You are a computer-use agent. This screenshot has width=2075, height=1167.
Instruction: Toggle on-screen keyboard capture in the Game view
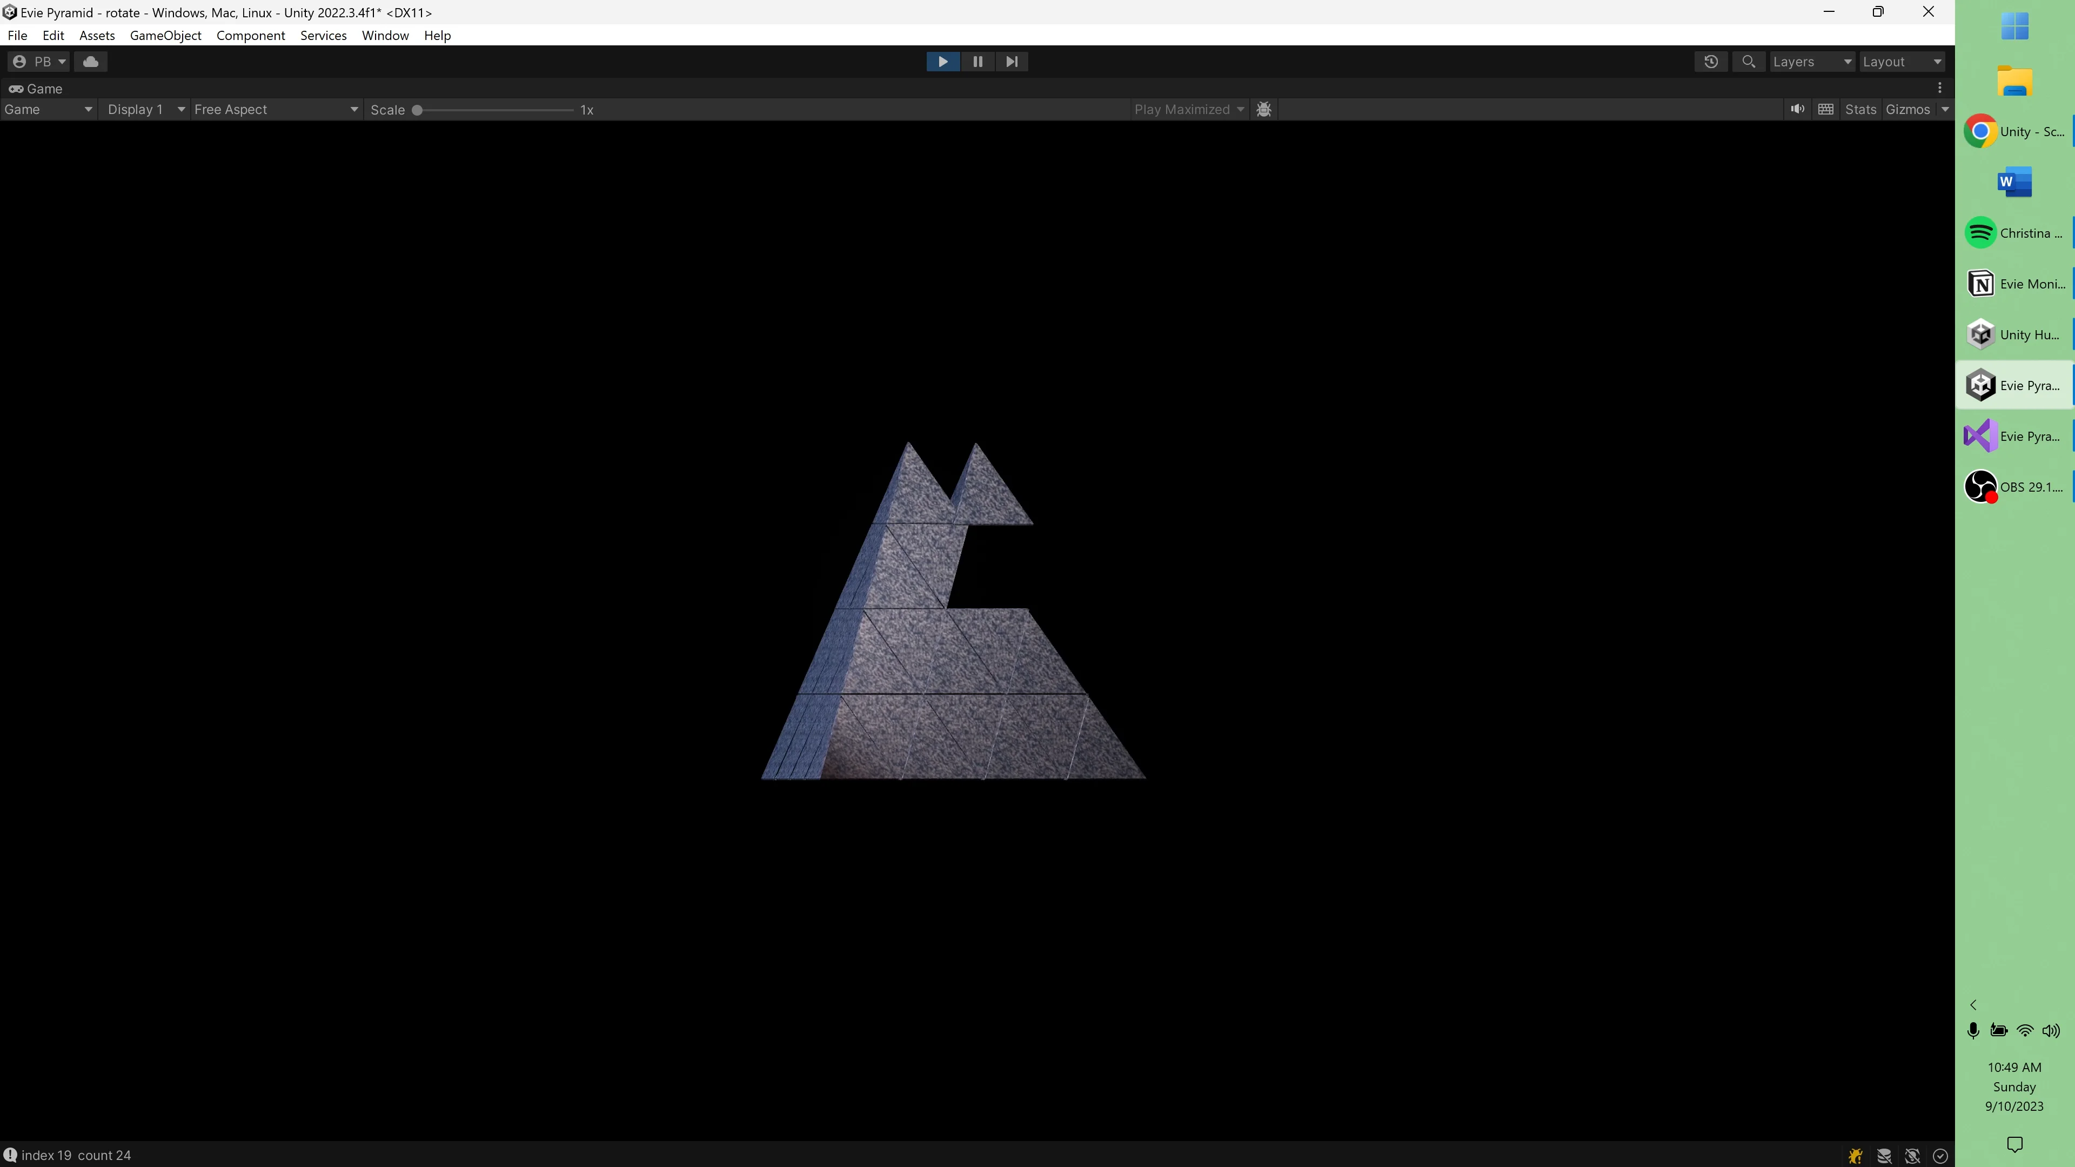[x=1825, y=110]
